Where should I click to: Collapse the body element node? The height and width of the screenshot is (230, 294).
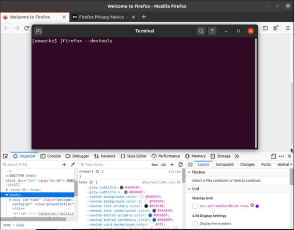7,195
